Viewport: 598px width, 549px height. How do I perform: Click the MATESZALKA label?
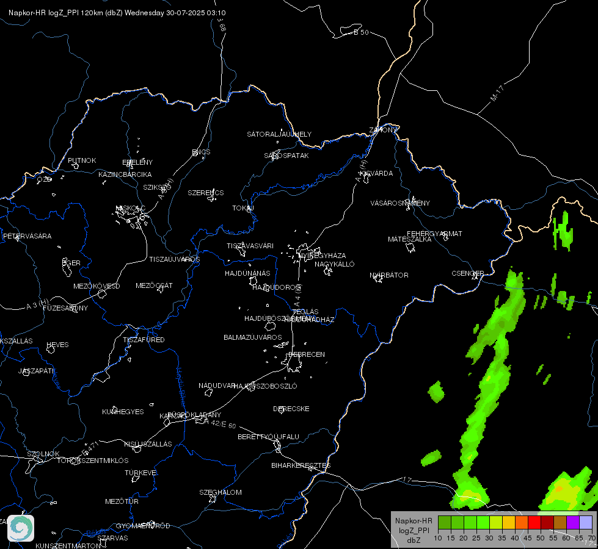point(410,239)
